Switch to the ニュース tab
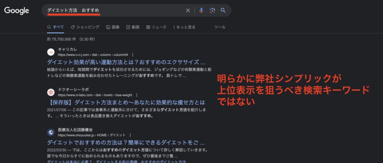This screenshot has height=163, width=383. 156,27
